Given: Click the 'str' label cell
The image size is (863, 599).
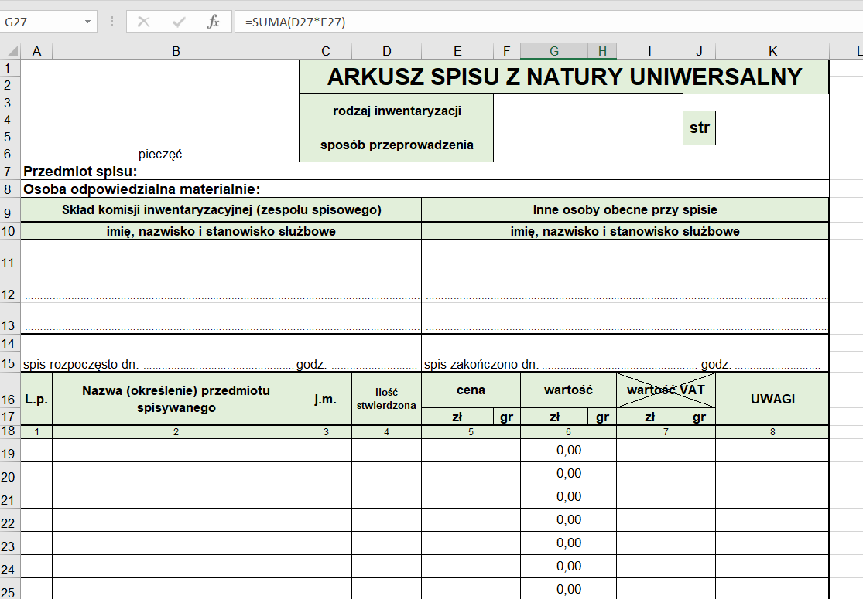Looking at the screenshot, I should tap(700, 128).
